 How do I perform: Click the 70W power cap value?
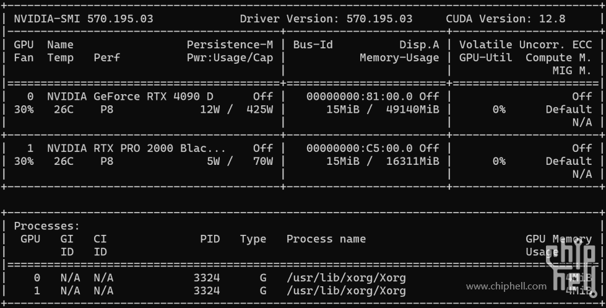click(x=262, y=162)
